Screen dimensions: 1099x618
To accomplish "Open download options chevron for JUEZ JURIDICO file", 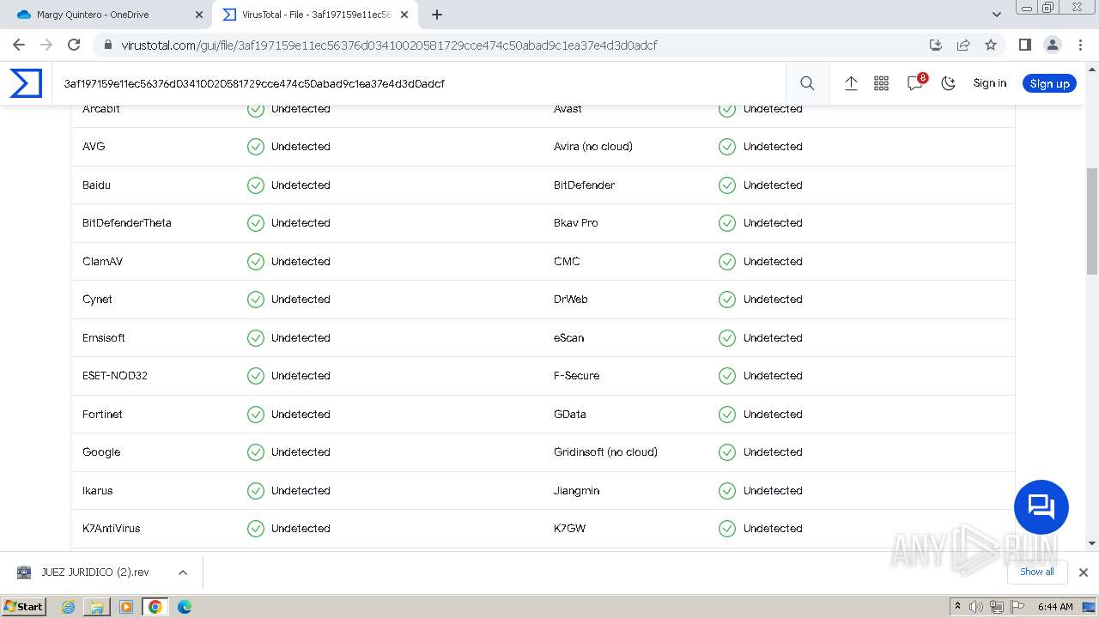I will [182, 573].
